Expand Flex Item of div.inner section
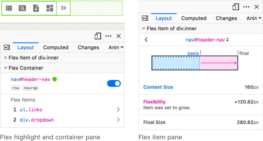This screenshot has height=141, width=263. pos(6,58)
